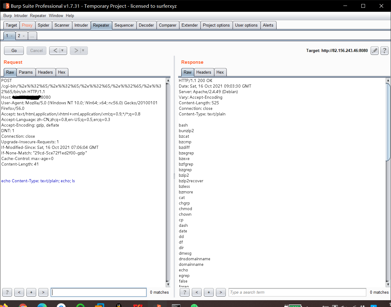
Task: Select Repeater sub-tab 1
Action: click(x=7, y=36)
